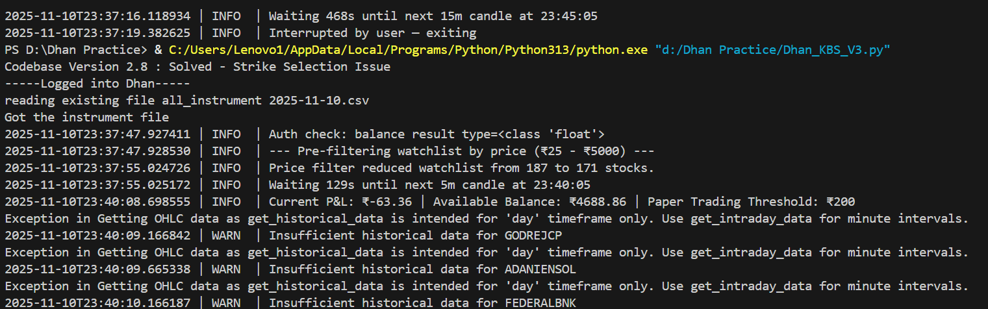Viewport: 988px width, 309px height.
Task: Click the FEDERALBNK stock symbol
Action: click(540, 303)
